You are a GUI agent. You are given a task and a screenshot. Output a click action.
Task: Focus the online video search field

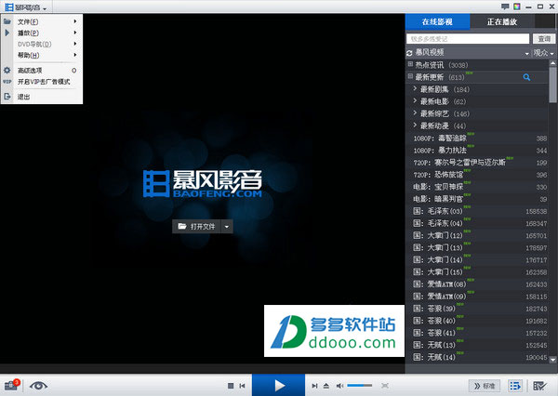468,39
